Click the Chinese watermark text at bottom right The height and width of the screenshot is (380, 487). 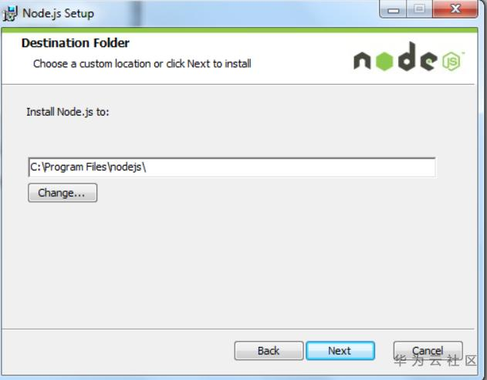[x=435, y=361]
